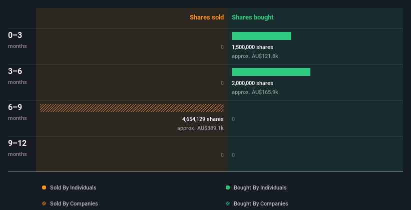Screen dimensions: 411x210
Task: Click the Shares sold column header
Action: tap(207, 17)
